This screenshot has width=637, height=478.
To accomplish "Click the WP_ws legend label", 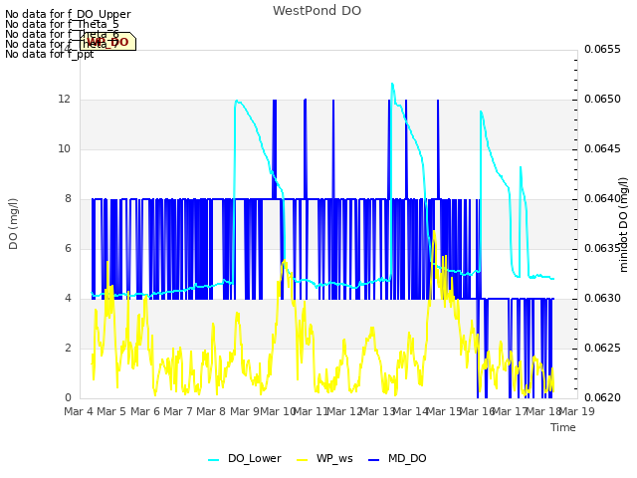I will point(334,458).
